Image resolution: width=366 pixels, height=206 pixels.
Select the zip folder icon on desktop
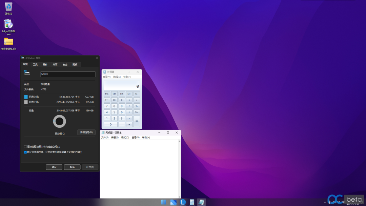coord(8,41)
